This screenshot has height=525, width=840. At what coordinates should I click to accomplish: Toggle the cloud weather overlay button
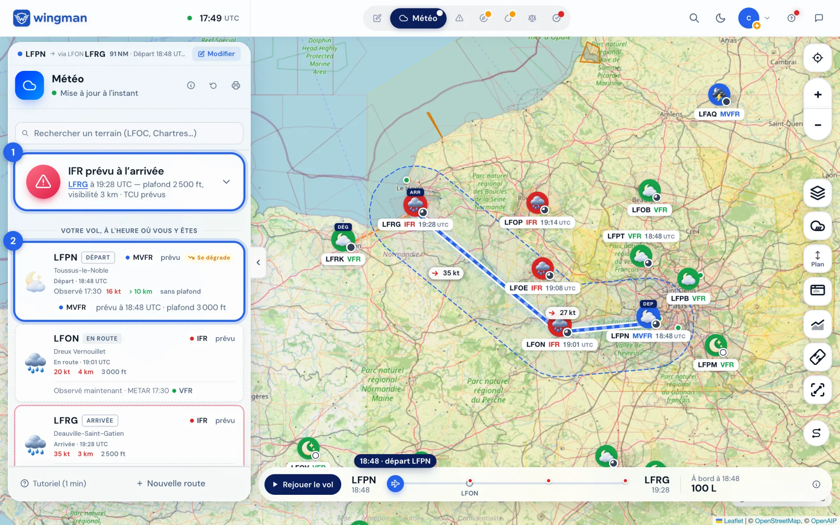pos(817,226)
